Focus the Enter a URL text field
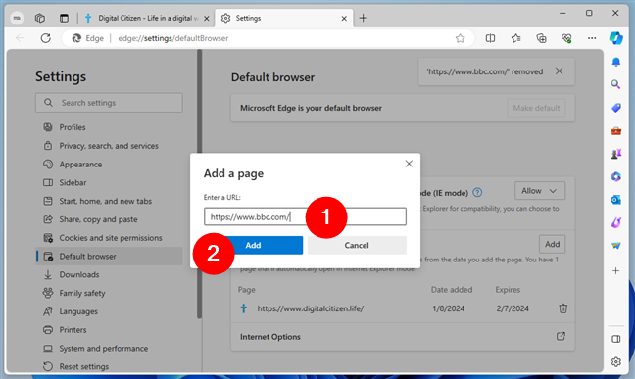The width and height of the screenshot is (635, 379). coord(305,216)
